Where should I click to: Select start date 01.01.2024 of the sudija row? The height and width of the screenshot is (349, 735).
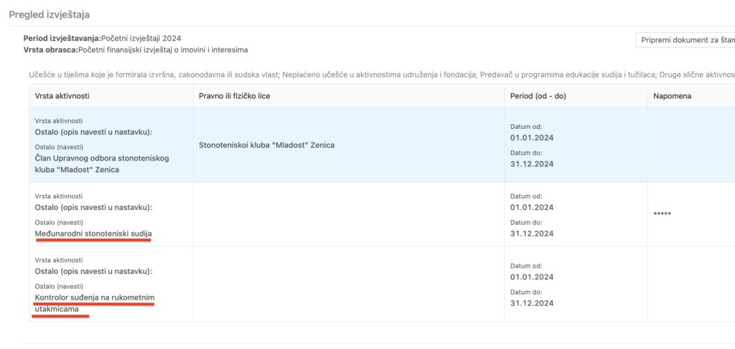(532, 208)
